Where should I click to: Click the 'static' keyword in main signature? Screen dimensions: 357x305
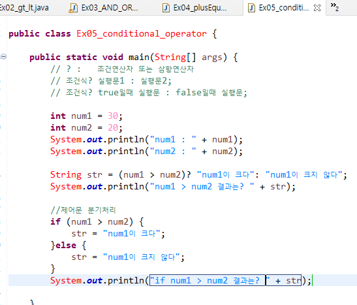[x=82, y=57]
